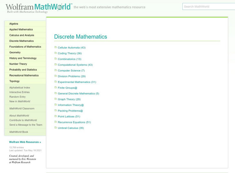Open Coding Theory (36) category
The width and height of the screenshot is (235, 173).
click(70, 53)
